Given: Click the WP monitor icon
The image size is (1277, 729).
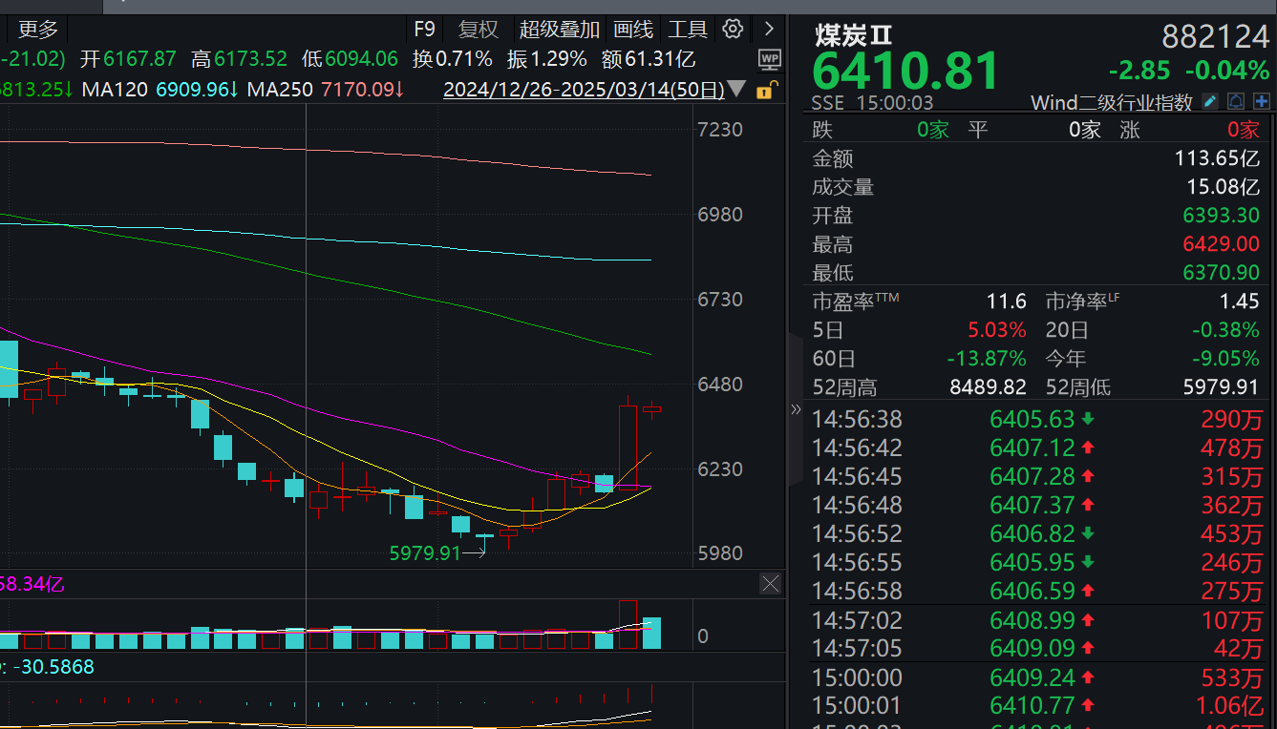Looking at the screenshot, I should 769,60.
